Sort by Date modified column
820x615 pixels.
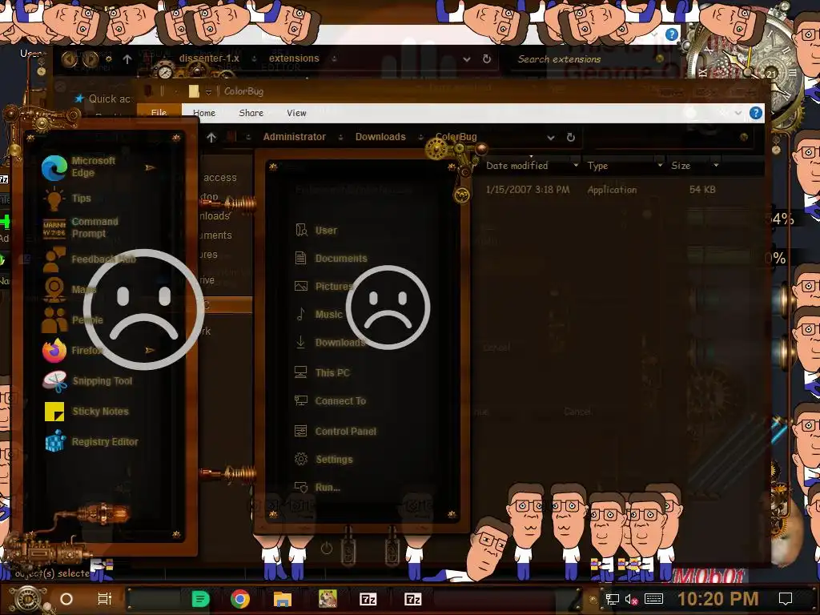point(517,166)
